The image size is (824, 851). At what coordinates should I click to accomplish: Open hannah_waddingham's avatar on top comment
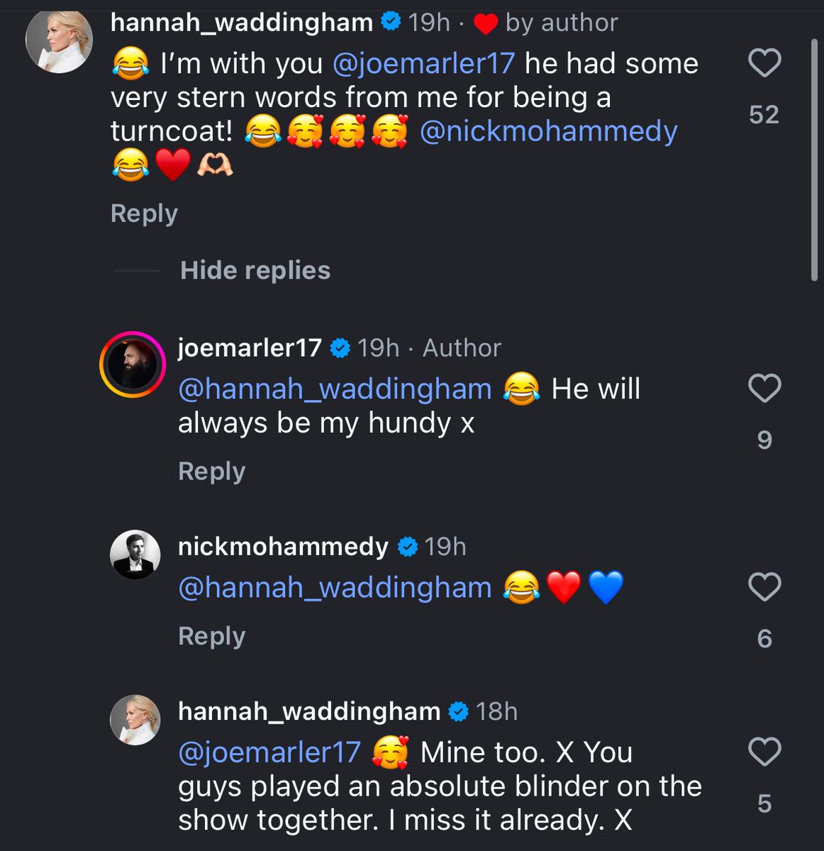pos(60,42)
